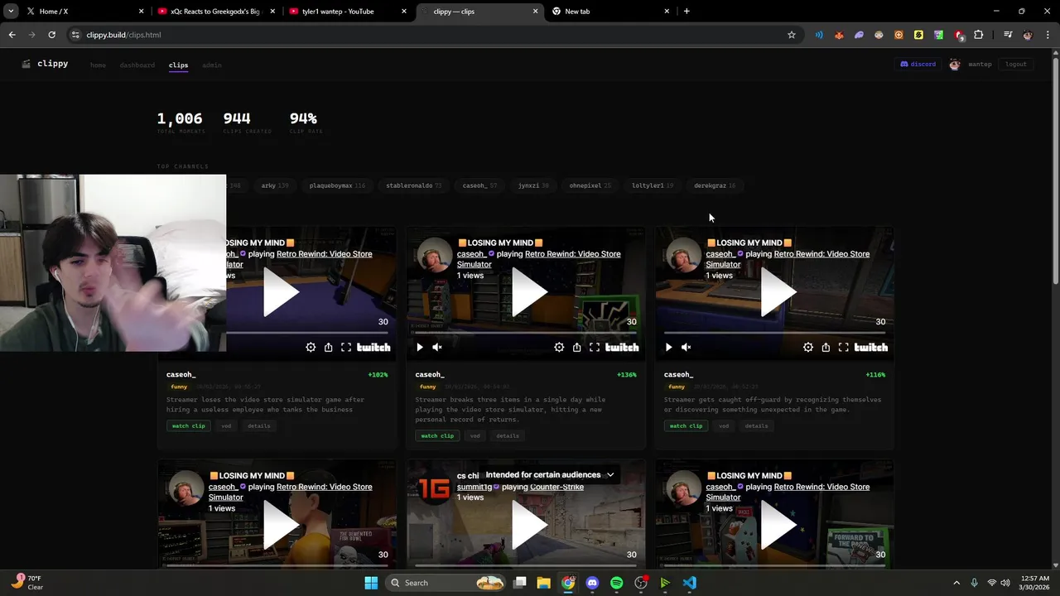Viewport: 1060px width, 596px height.
Task: Filter by arky channel chip
Action: 275,185
